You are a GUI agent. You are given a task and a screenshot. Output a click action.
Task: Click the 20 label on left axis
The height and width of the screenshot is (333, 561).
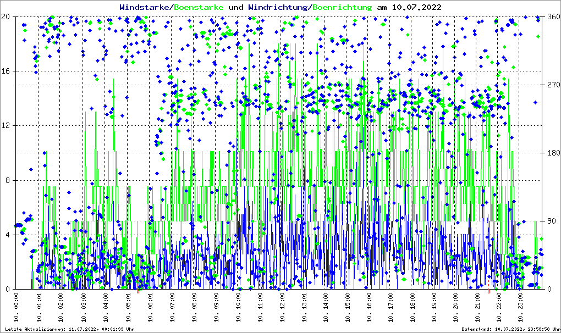[x=6, y=17]
